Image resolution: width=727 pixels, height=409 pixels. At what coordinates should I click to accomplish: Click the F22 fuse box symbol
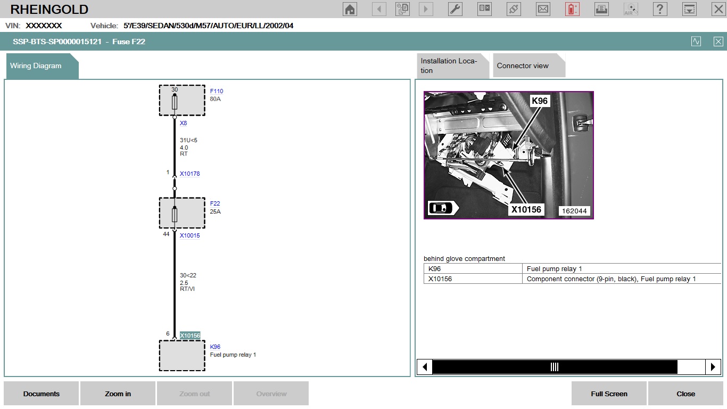[182, 213]
